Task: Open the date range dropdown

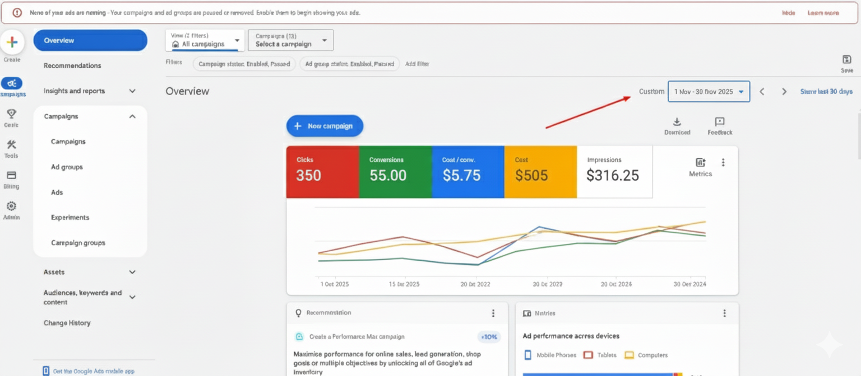Action: [709, 92]
